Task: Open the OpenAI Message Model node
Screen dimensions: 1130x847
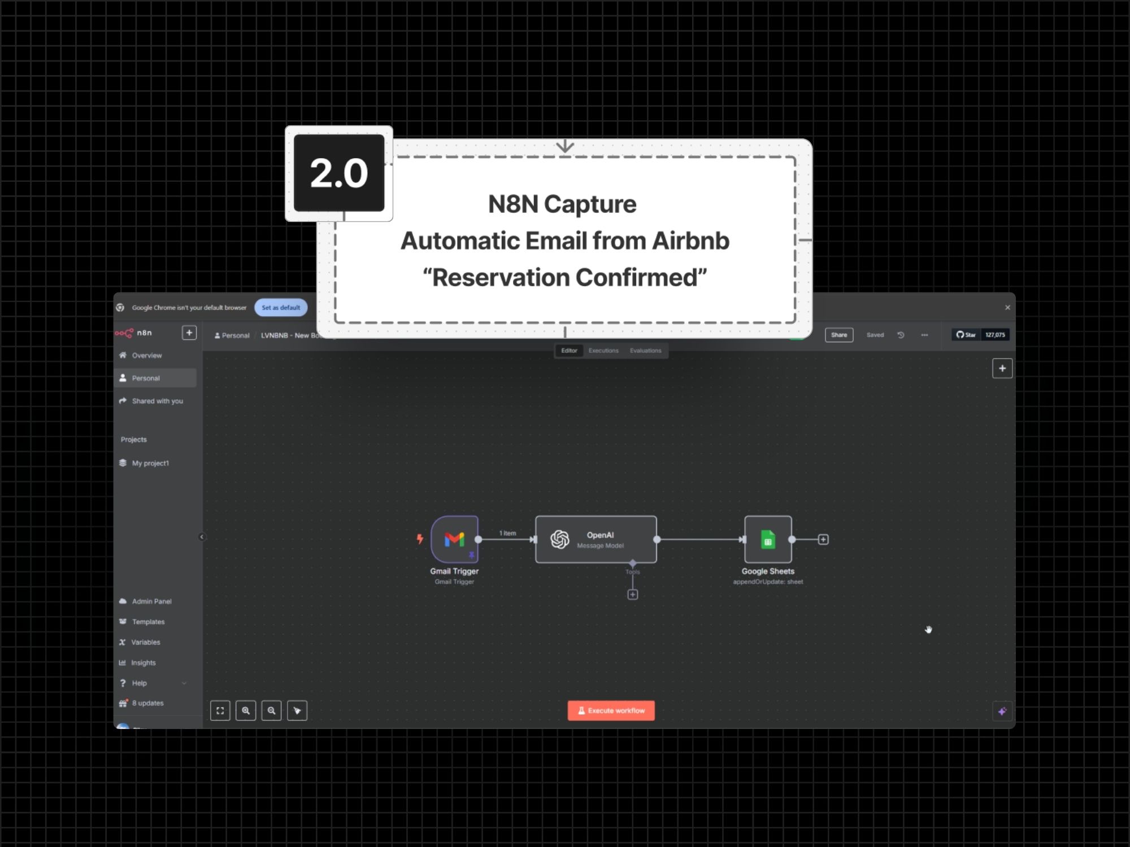Action: point(596,539)
